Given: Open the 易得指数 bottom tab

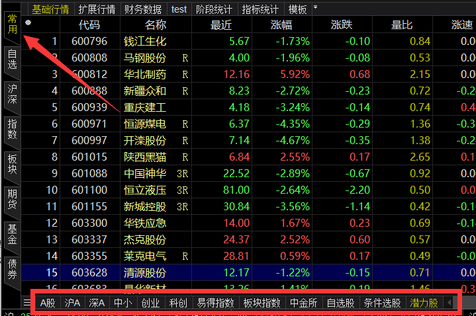Looking at the screenshot, I should click(215, 303).
